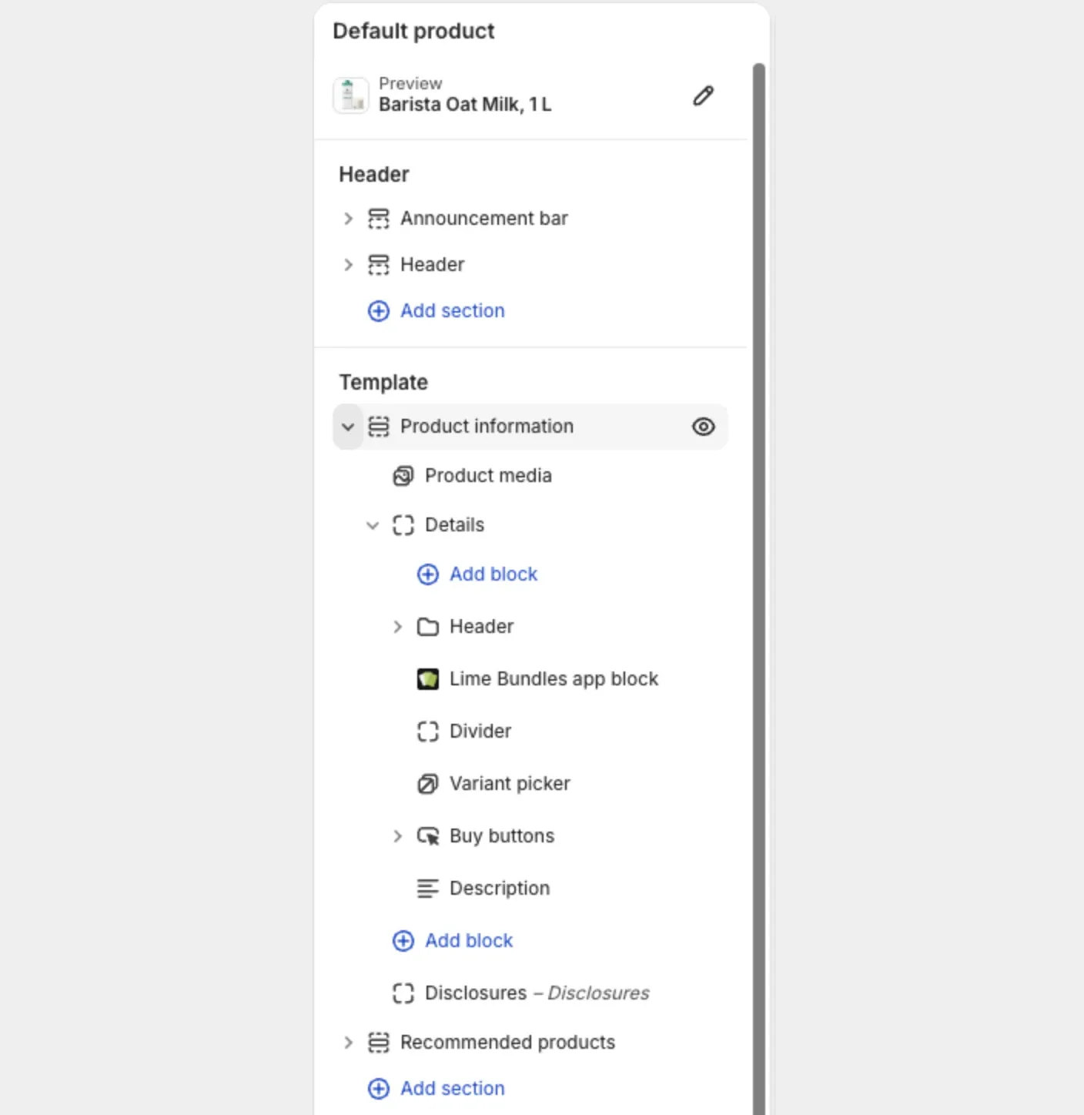Select the Description block

tap(500, 889)
